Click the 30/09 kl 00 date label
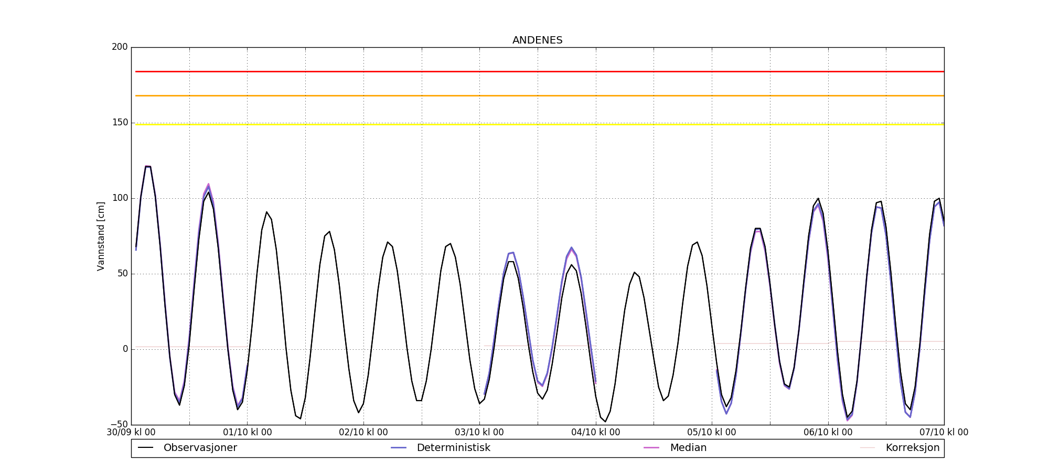This screenshot has height=472, width=1049. 131,433
